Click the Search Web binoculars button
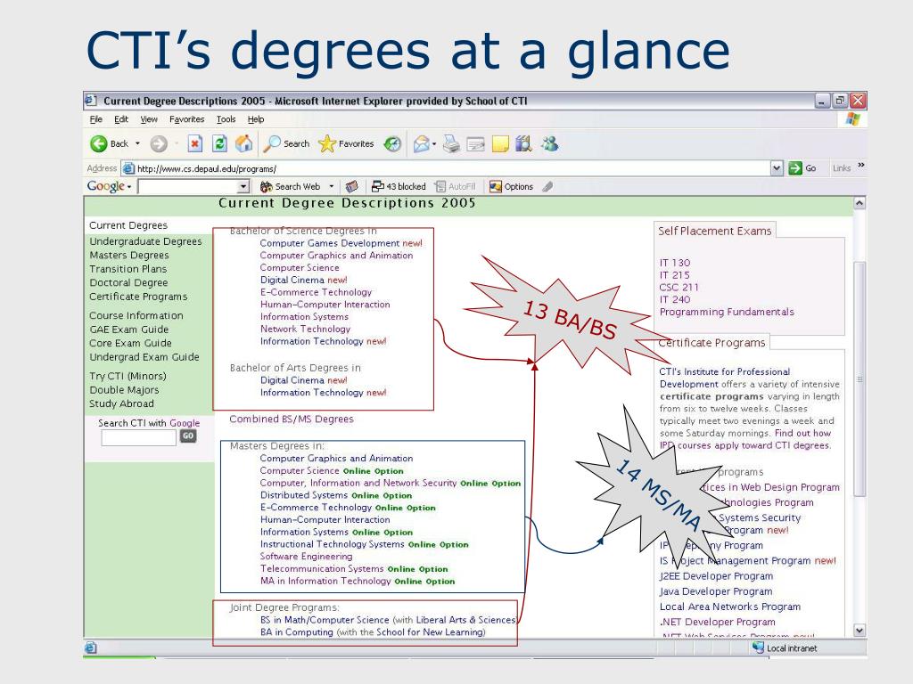The width and height of the screenshot is (913, 684). point(290,187)
